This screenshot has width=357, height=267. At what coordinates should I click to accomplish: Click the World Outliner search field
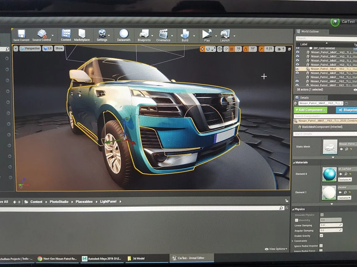pos(326,39)
